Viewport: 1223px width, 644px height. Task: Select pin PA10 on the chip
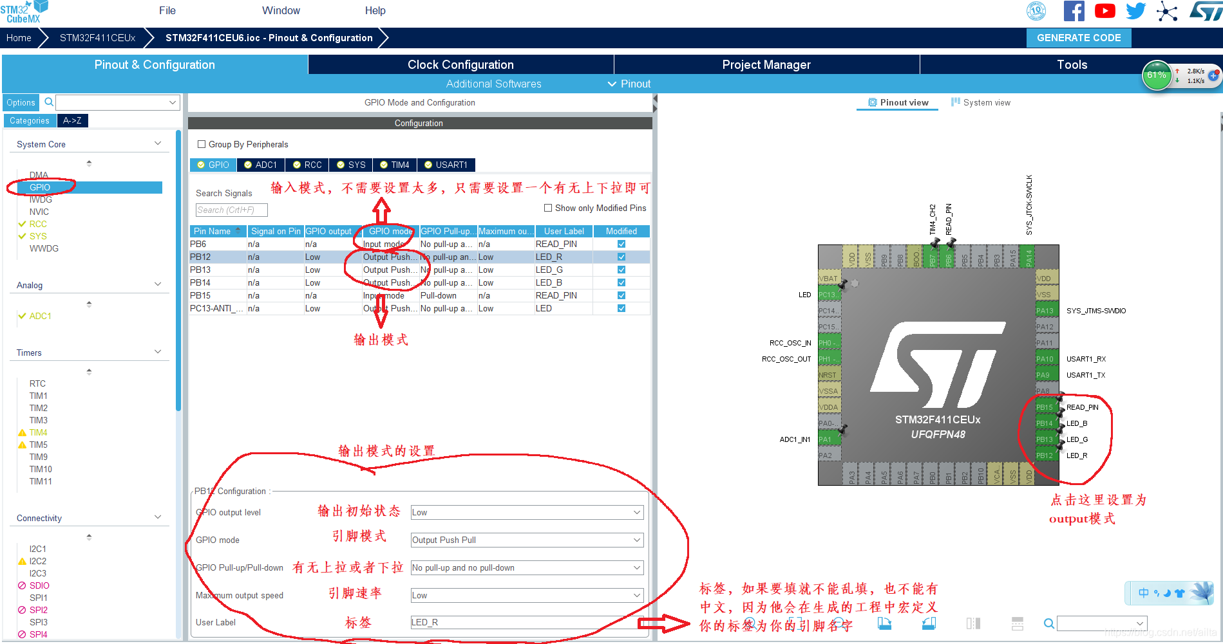click(1047, 359)
